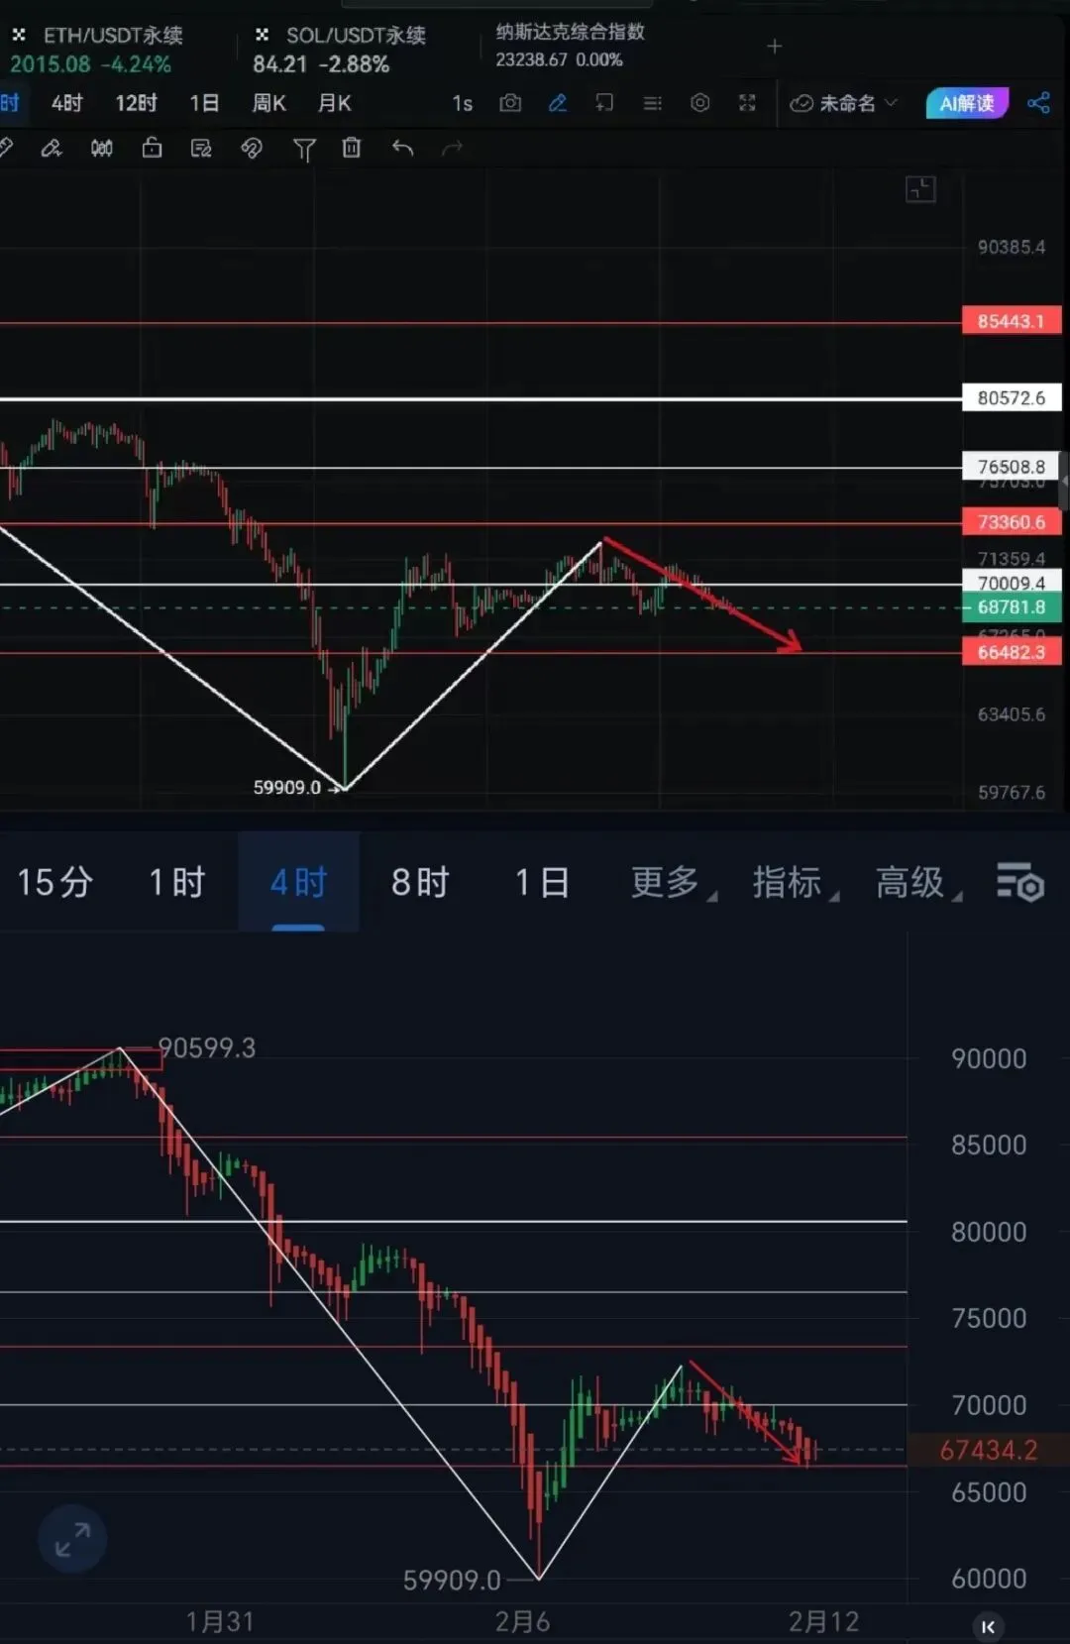Open chart settings hexagon icon
Screen dimensions: 1070x1644
coord(699,103)
